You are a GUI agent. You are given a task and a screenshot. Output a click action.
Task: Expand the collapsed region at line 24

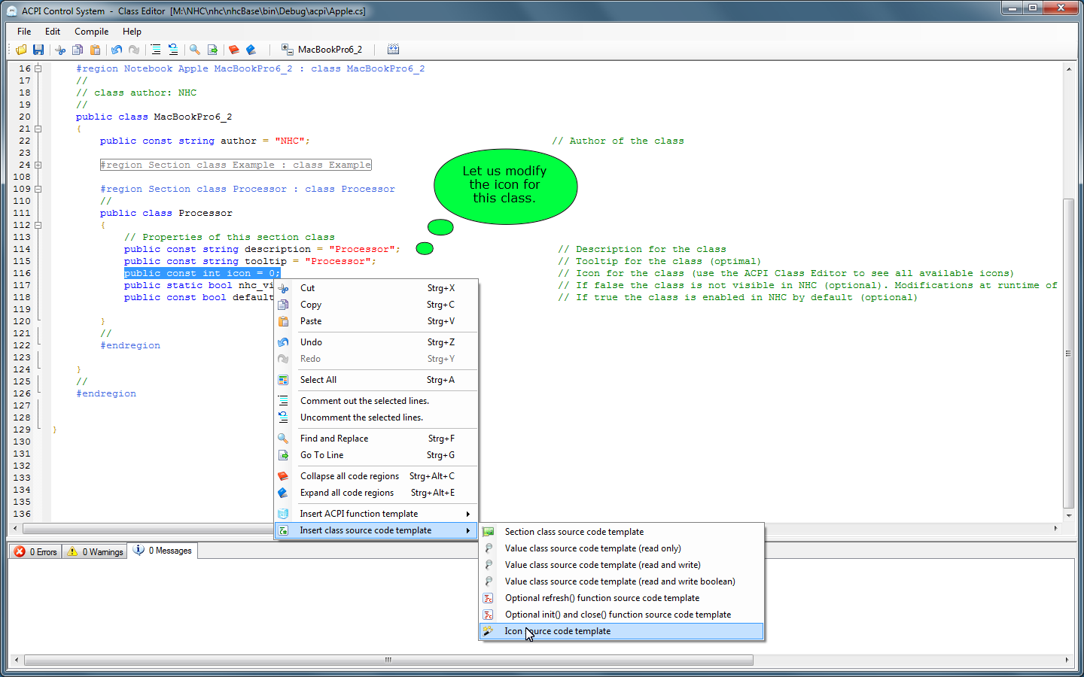(38, 165)
